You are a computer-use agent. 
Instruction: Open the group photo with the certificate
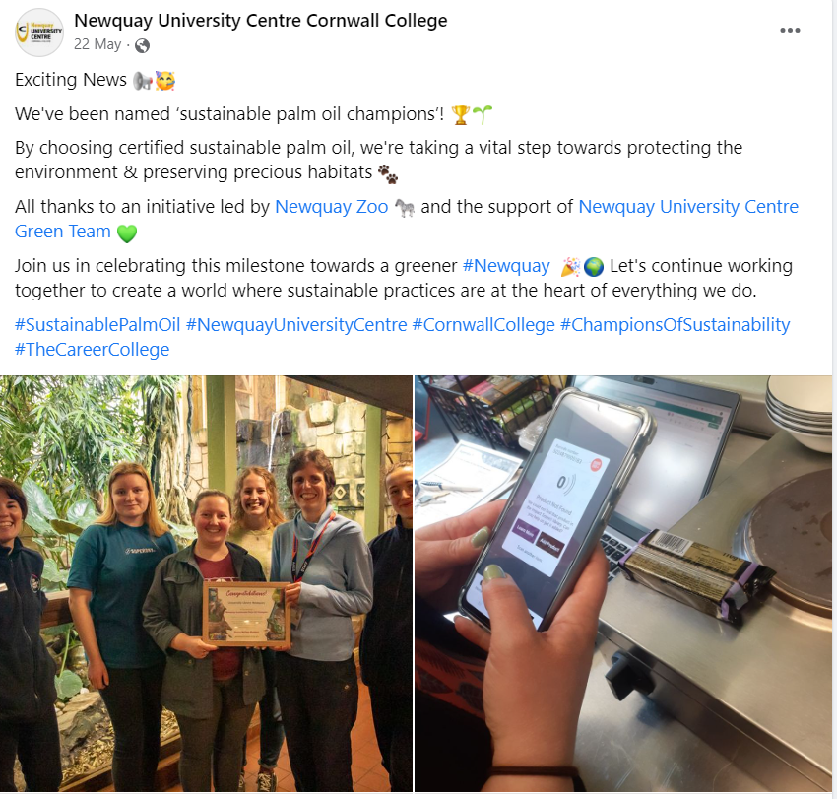[x=206, y=583]
